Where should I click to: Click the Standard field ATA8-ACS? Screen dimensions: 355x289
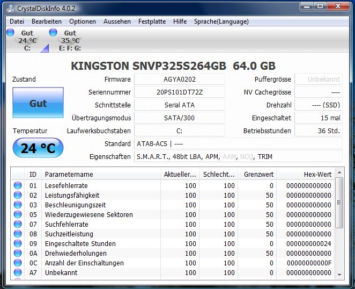pos(238,144)
